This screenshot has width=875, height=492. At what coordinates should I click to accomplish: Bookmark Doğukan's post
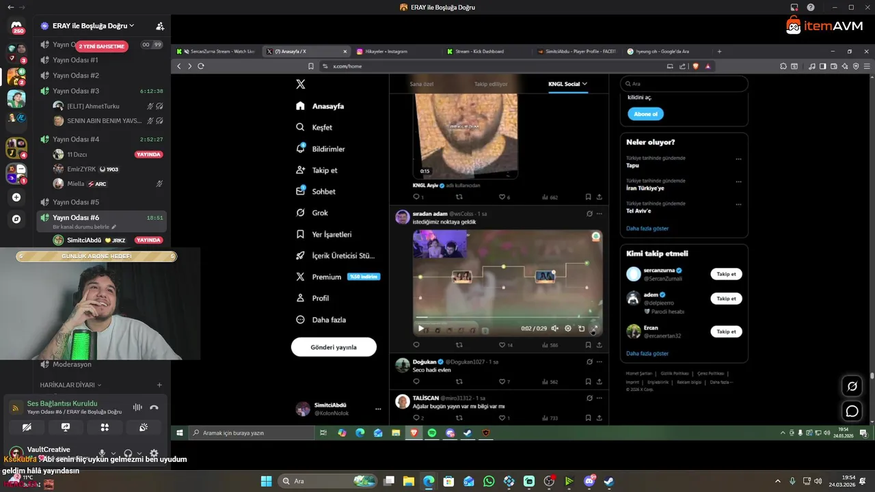click(x=588, y=381)
